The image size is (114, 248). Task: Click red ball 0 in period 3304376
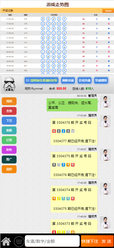[54, 131]
